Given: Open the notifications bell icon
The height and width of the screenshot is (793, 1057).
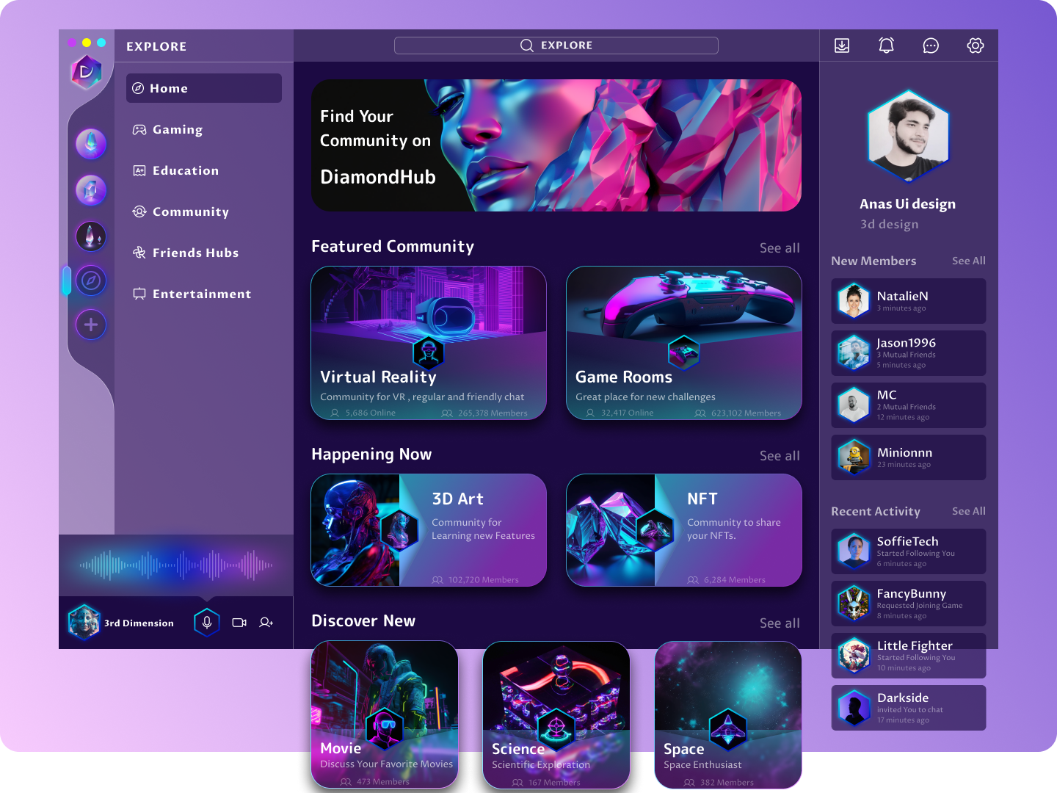Looking at the screenshot, I should [886, 45].
